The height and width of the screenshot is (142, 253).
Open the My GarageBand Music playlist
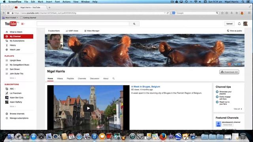tap(19, 65)
